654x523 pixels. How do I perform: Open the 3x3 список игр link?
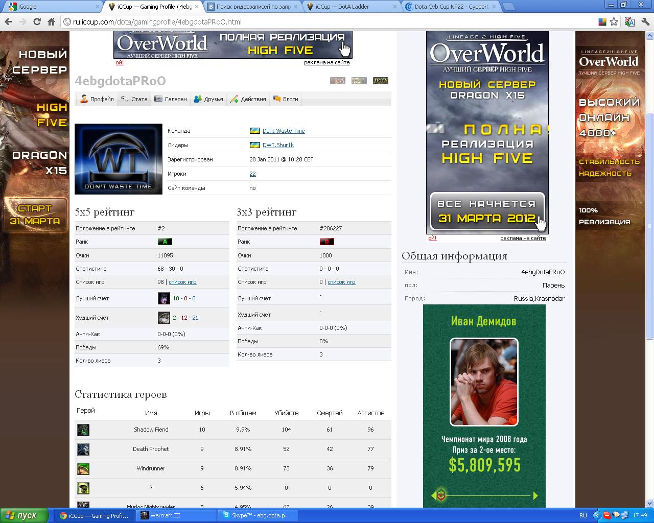[x=341, y=282]
